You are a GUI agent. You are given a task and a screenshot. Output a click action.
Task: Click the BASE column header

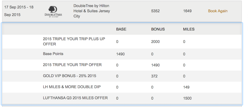click(x=121, y=29)
